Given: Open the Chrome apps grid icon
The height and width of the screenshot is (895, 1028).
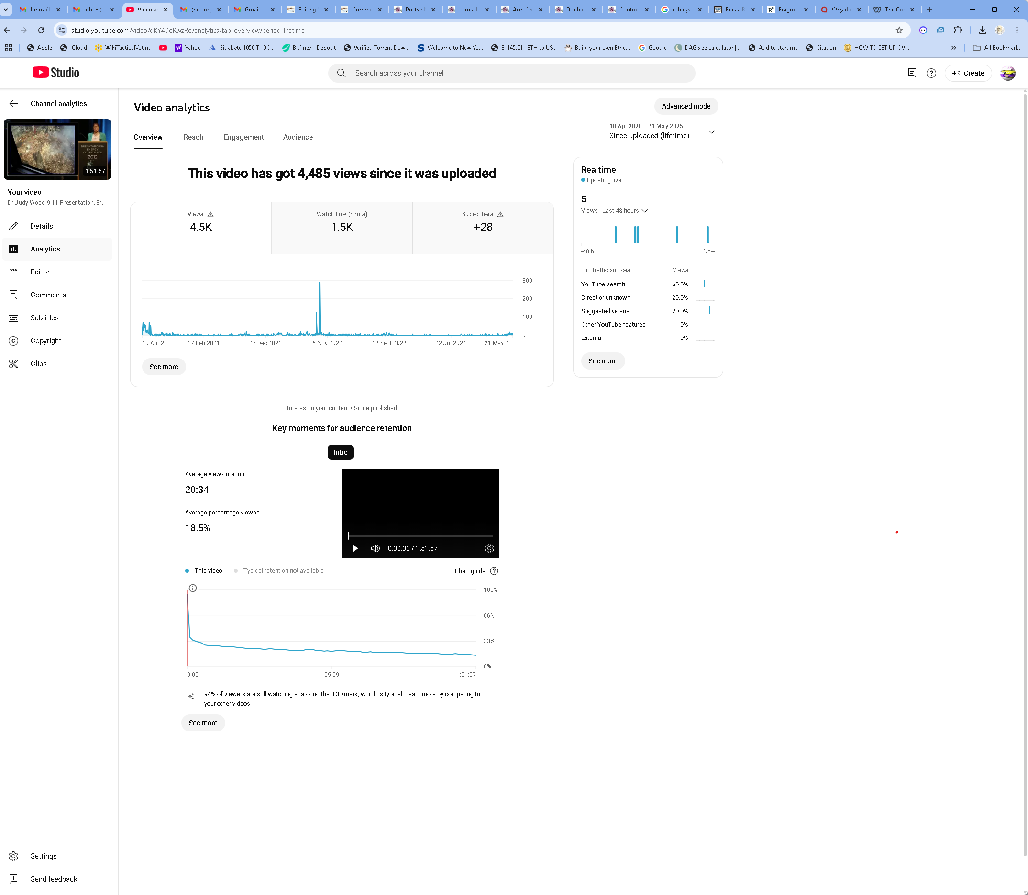Looking at the screenshot, I should (9, 47).
